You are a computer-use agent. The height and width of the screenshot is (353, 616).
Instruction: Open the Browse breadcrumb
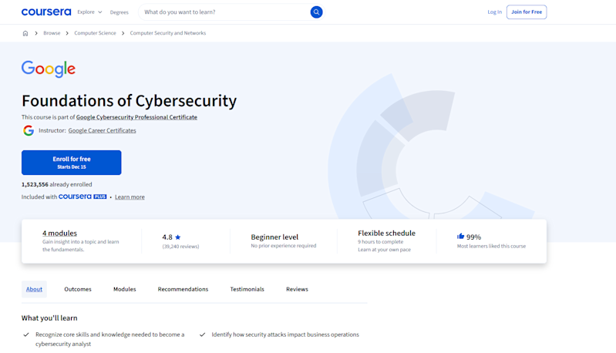coord(52,33)
